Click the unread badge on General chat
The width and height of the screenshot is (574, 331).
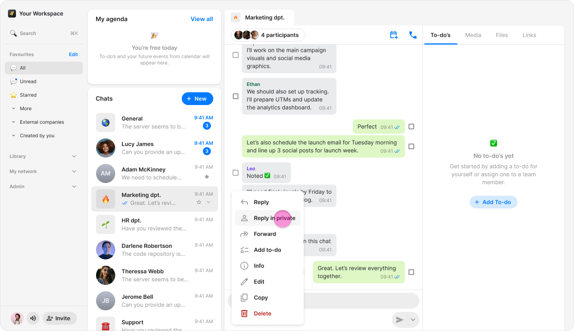coord(207,126)
